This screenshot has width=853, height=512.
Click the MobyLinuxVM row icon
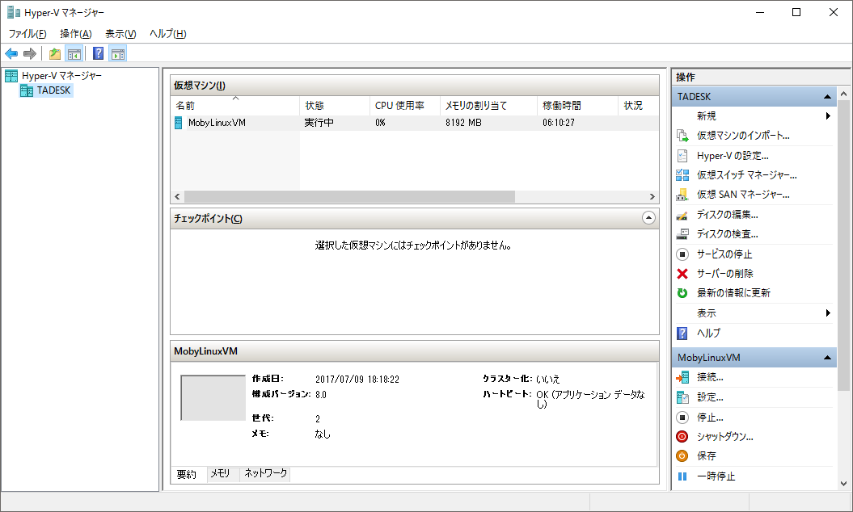coord(179,123)
